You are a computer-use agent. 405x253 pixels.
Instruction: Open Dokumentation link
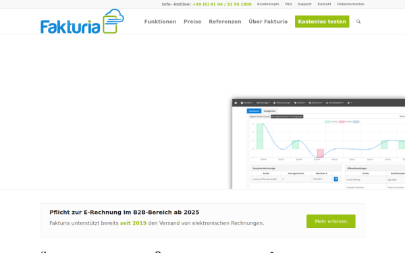coord(350,4)
